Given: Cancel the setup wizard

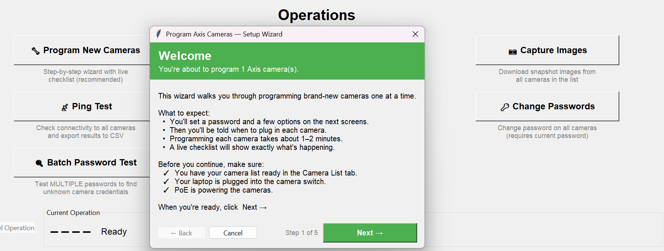Looking at the screenshot, I should point(233,233).
